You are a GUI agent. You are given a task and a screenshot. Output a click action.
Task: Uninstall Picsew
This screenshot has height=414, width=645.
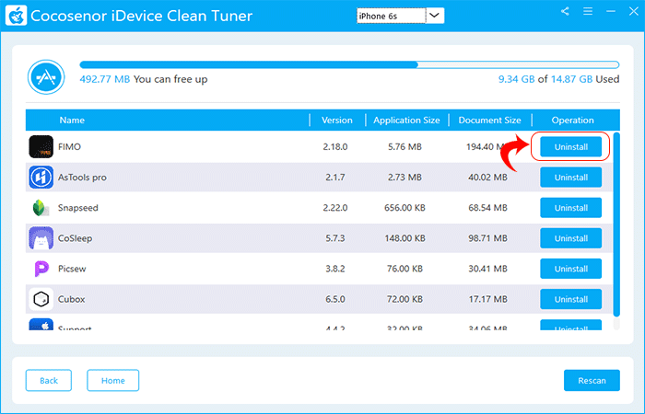tap(571, 269)
